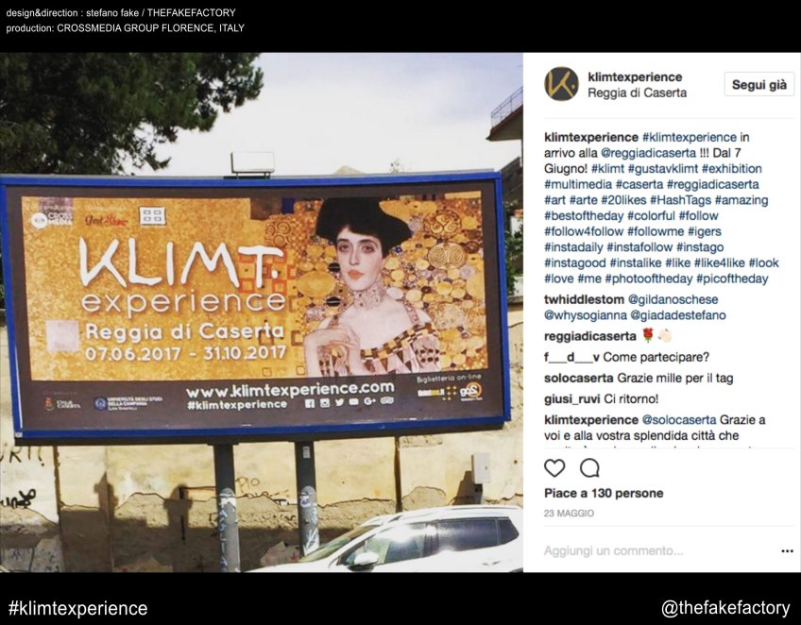Like the post with the heart icon
Image resolution: width=801 pixels, height=625 pixels.
click(554, 467)
